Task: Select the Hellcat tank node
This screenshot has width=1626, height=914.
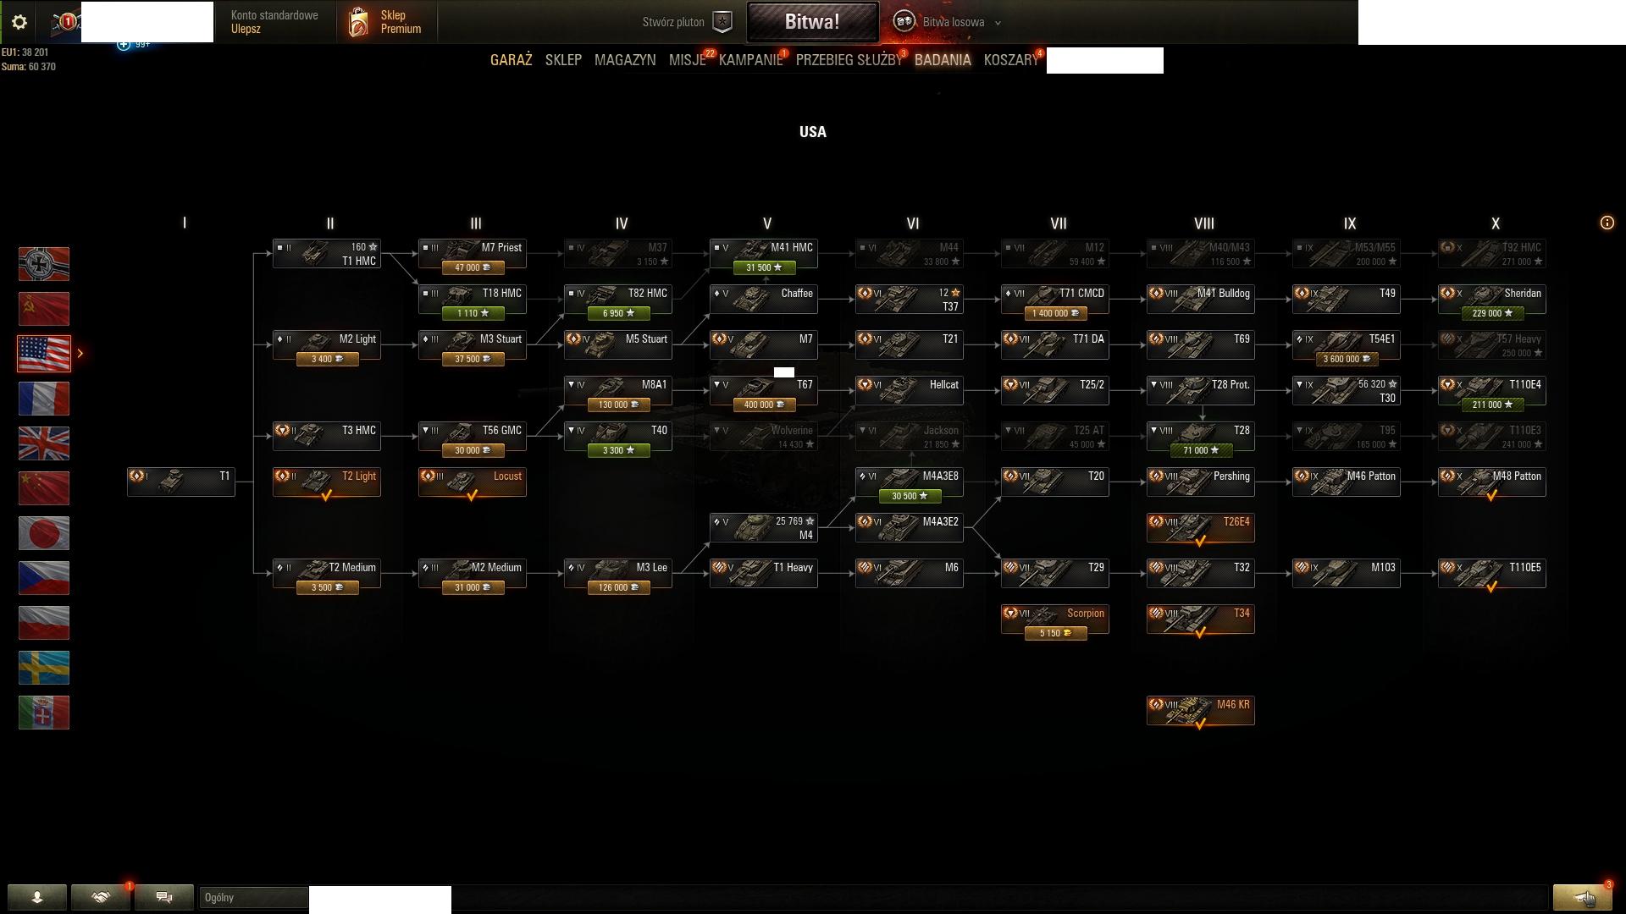Action: (x=910, y=390)
